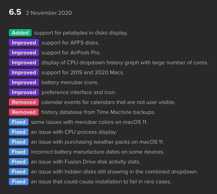Viewport: 217px width, 194px height.
Task: Click Fixed badge beside CPU process display
Action: [18, 132]
